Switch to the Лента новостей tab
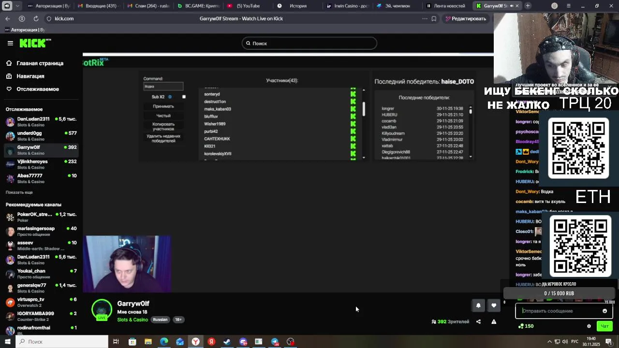 pos(446,6)
